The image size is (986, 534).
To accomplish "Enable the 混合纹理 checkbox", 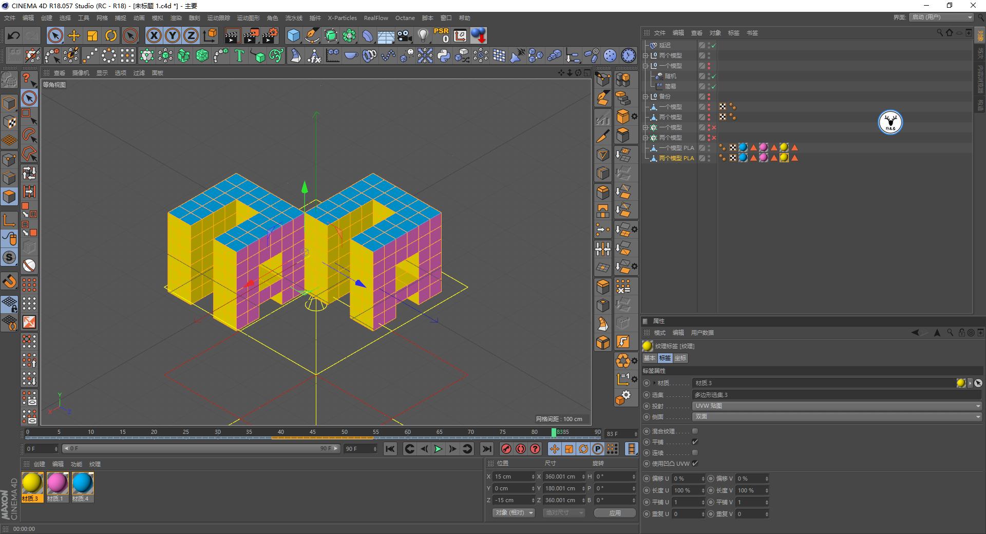I will pos(695,431).
